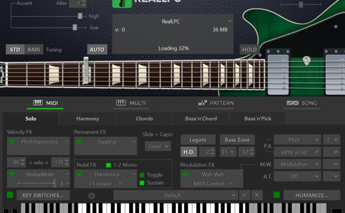Screen dimensions: 345x213
Task: Toggle BridgeMute green LED
Action: pyautogui.click(x=12, y=175)
